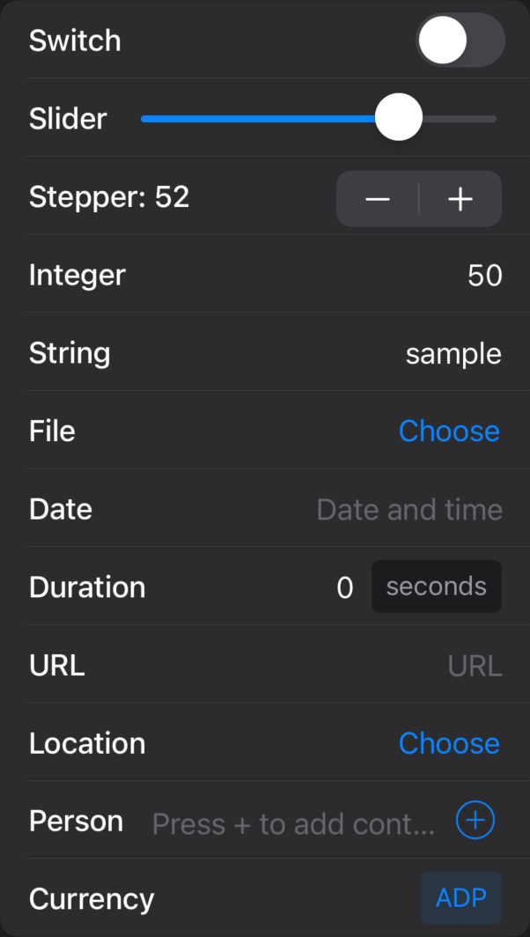Image resolution: width=530 pixels, height=937 pixels.
Task: Increase the Stepper with plus button
Action: tap(460, 199)
